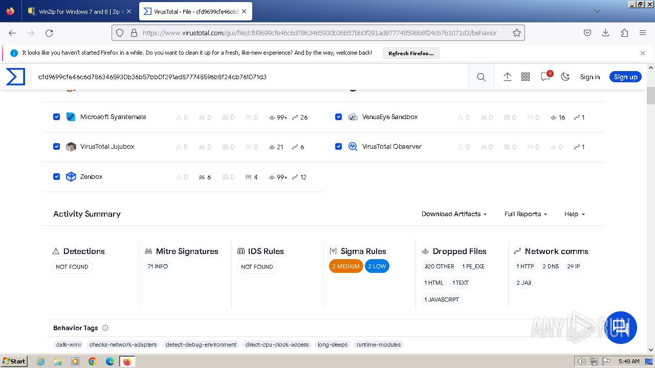
Task: Click the calls-wmi behavior tag
Action: coord(69,344)
